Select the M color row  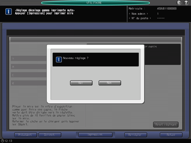click(29, 67)
